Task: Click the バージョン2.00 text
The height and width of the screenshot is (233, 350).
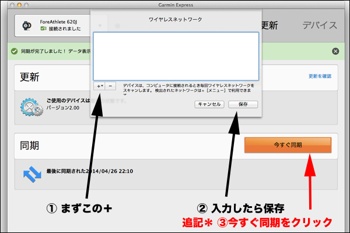Action: tap(63, 108)
